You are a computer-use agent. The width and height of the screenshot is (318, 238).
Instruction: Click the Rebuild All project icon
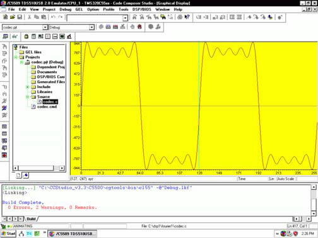[x=115, y=27]
